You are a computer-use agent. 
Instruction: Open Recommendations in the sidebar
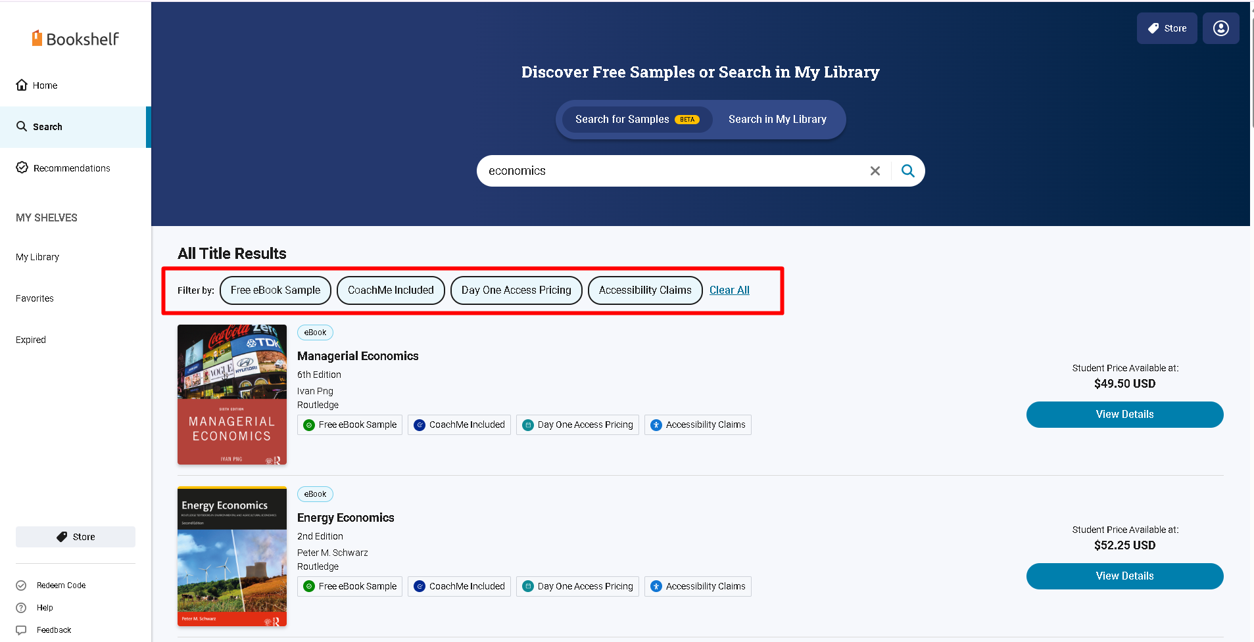71,168
